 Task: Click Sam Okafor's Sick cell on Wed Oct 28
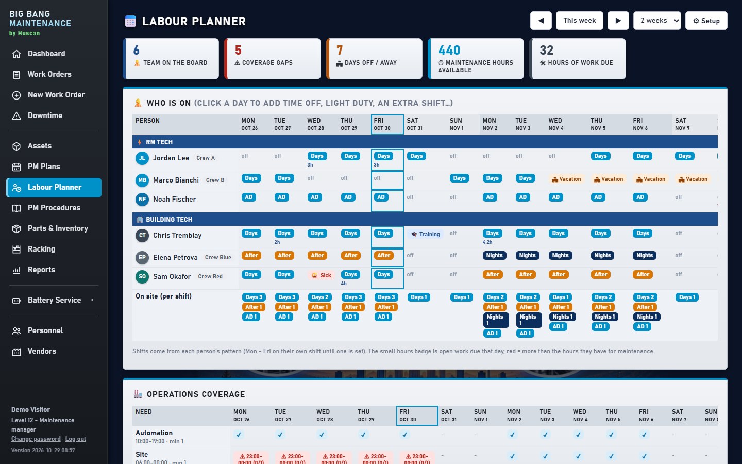click(322, 275)
